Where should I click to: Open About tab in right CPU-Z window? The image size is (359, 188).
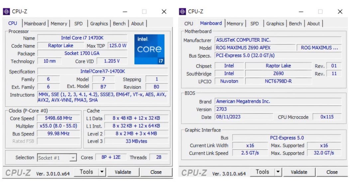click(x=313, y=24)
